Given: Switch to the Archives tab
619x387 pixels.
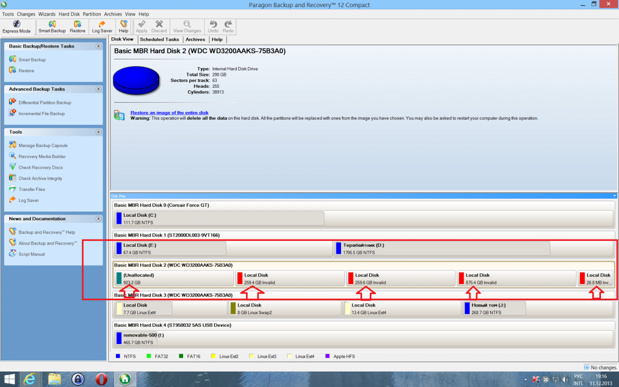Looking at the screenshot, I should (196, 39).
